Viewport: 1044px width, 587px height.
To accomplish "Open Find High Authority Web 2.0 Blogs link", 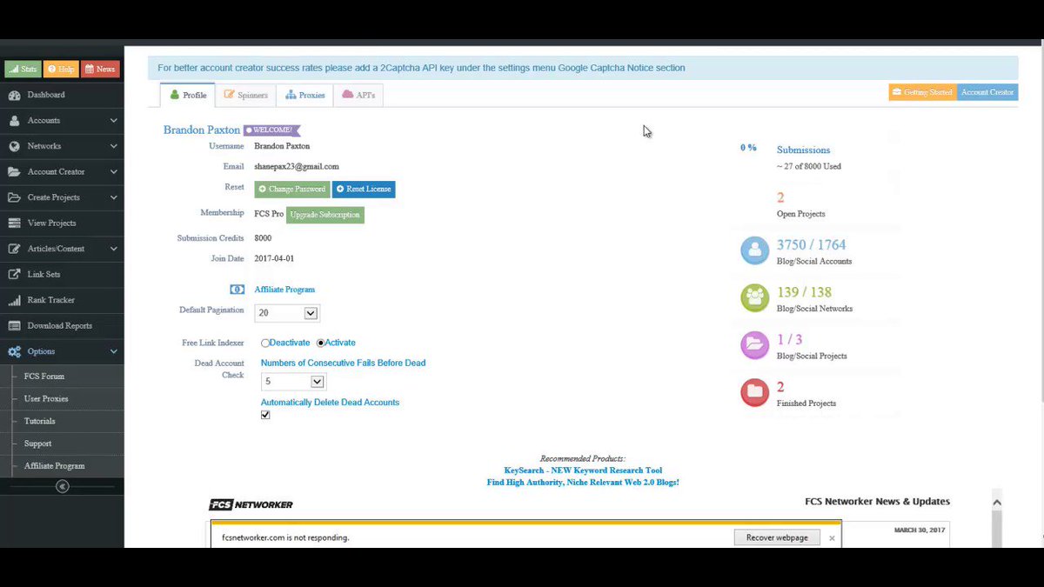I will [583, 483].
